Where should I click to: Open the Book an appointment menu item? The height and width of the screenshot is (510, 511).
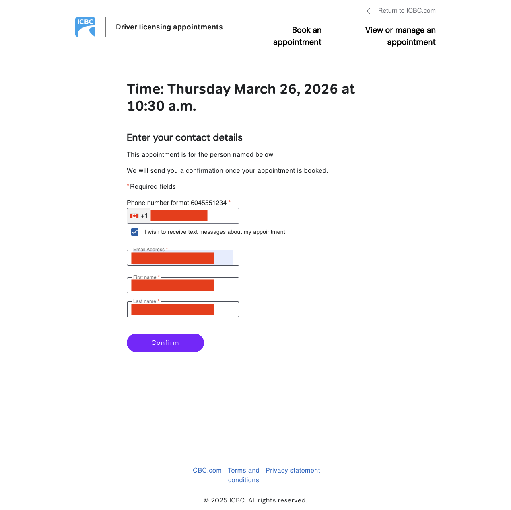coord(297,36)
